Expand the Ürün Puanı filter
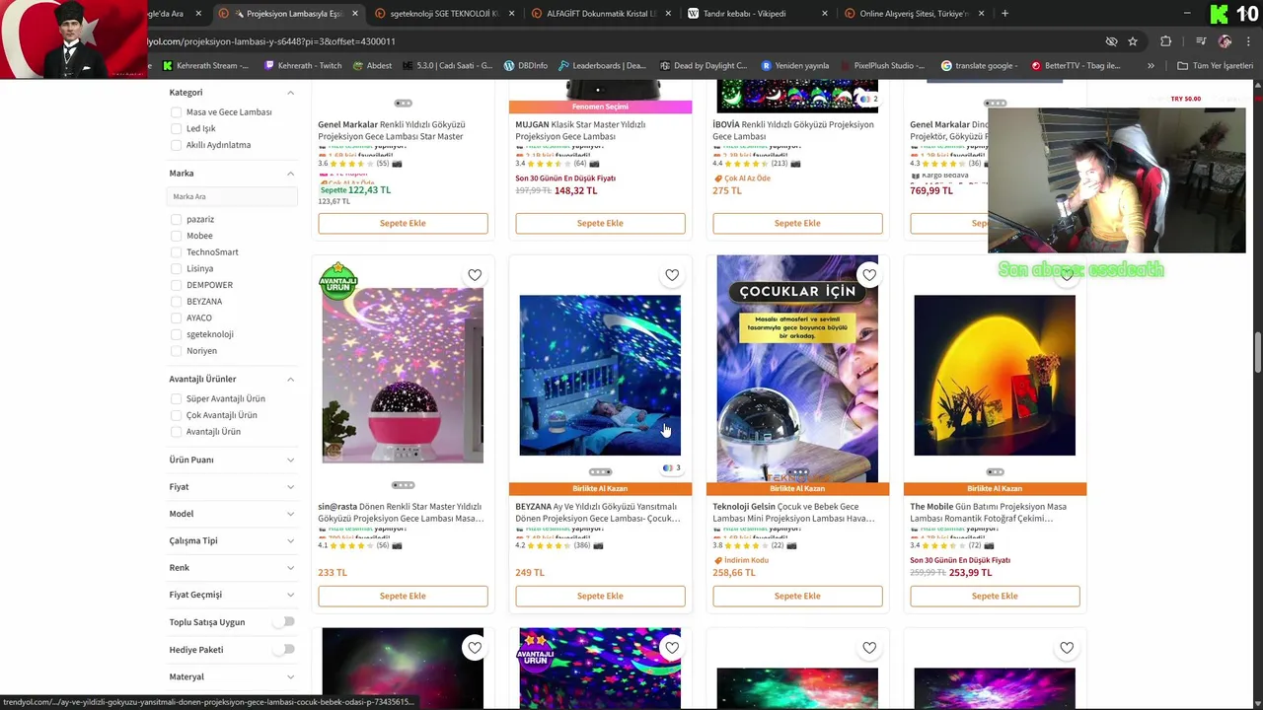This screenshot has width=1263, height=710. coord(290,460)
